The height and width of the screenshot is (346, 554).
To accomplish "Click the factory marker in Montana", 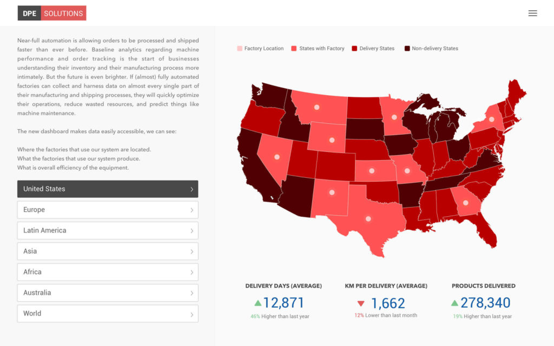I will [x=316, y=107].
